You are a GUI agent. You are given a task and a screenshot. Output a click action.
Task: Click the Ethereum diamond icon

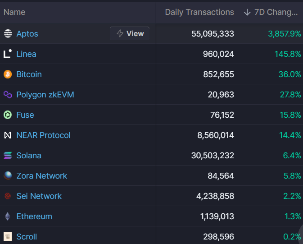8,216
